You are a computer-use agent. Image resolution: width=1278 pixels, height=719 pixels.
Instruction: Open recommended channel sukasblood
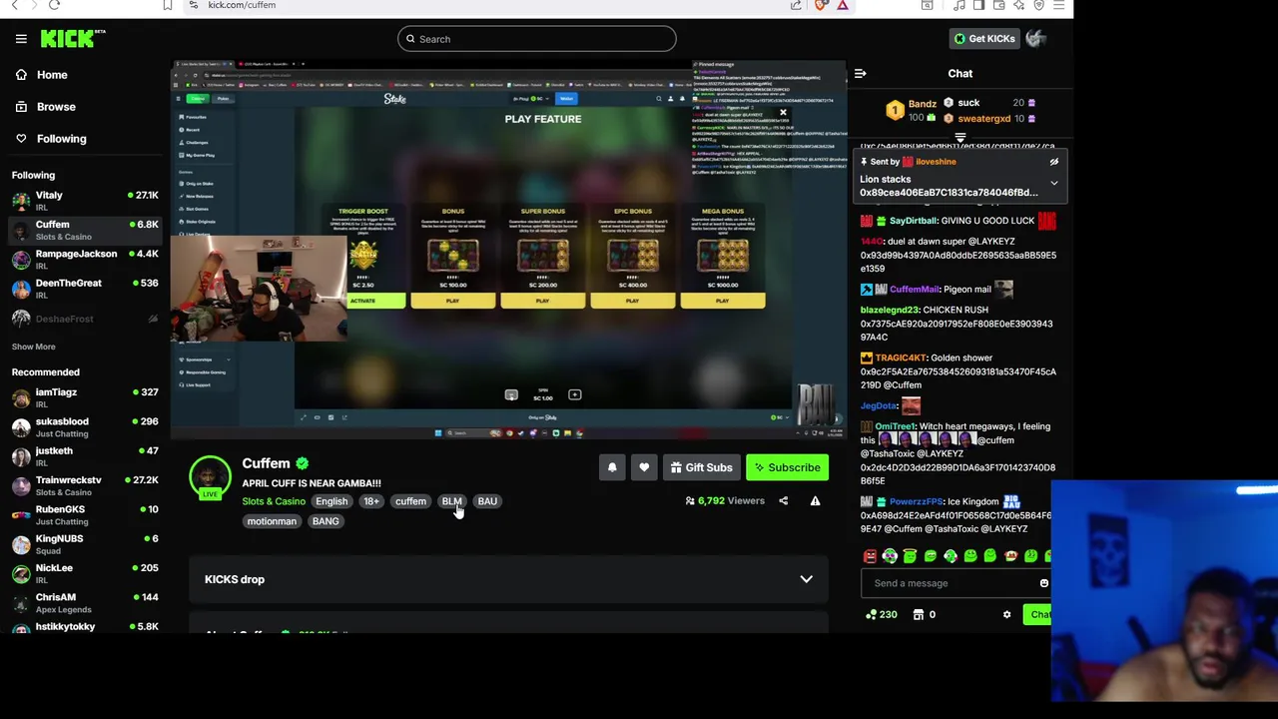tap(85, 426)
